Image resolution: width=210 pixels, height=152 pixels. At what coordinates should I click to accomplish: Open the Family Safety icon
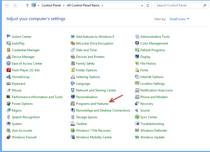coord(73,63)
